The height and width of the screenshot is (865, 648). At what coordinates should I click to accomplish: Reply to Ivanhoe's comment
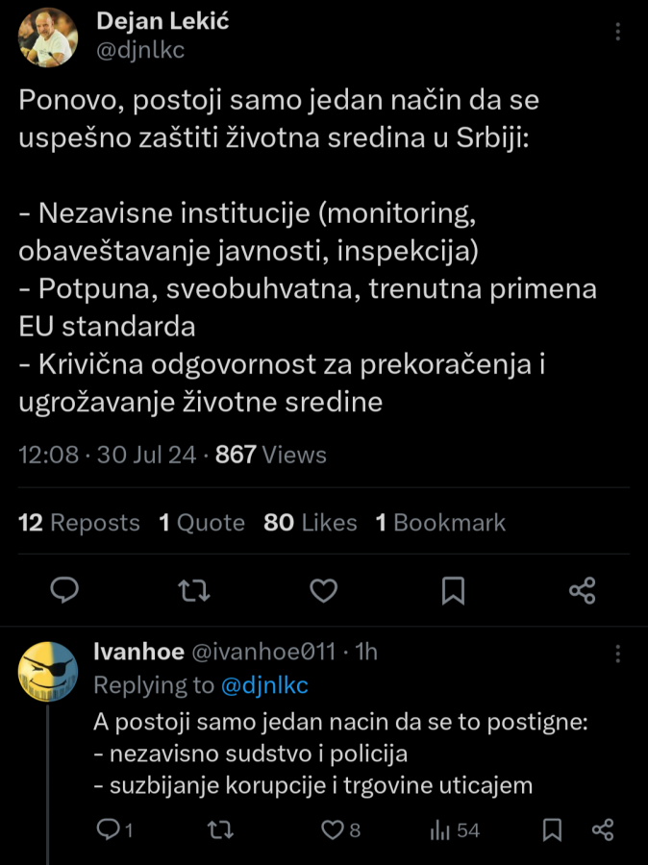pos(109,829)
